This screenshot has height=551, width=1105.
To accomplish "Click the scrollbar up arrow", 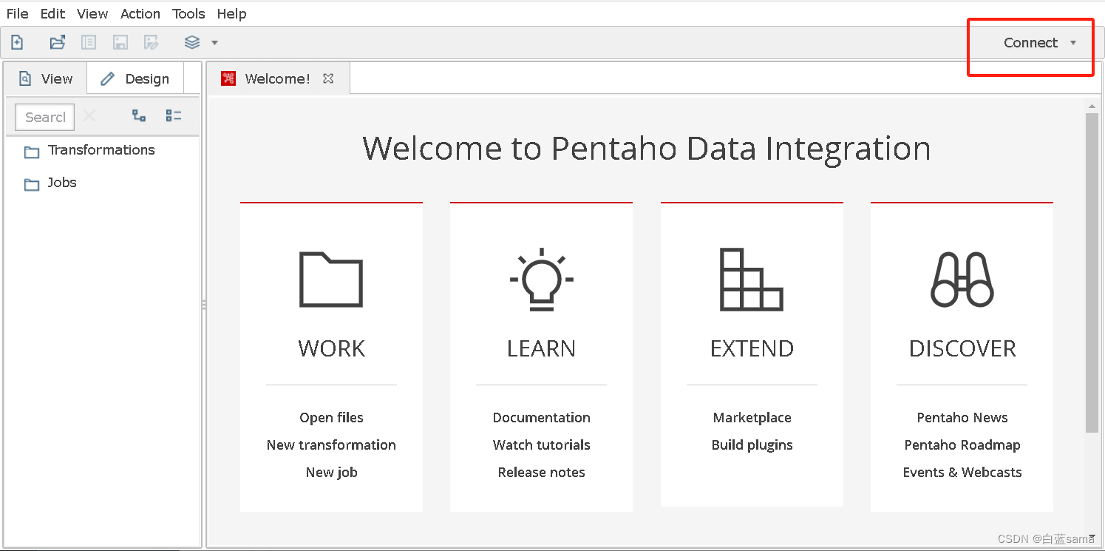I will (x=1092, y=107).
